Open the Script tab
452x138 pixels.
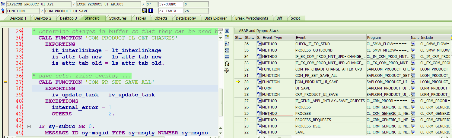click(x=295, y=18)
